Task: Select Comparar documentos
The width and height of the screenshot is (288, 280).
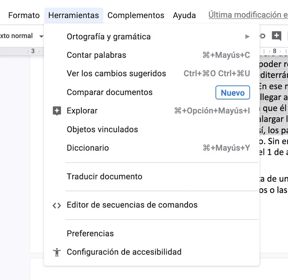Action: coord(109,92)
